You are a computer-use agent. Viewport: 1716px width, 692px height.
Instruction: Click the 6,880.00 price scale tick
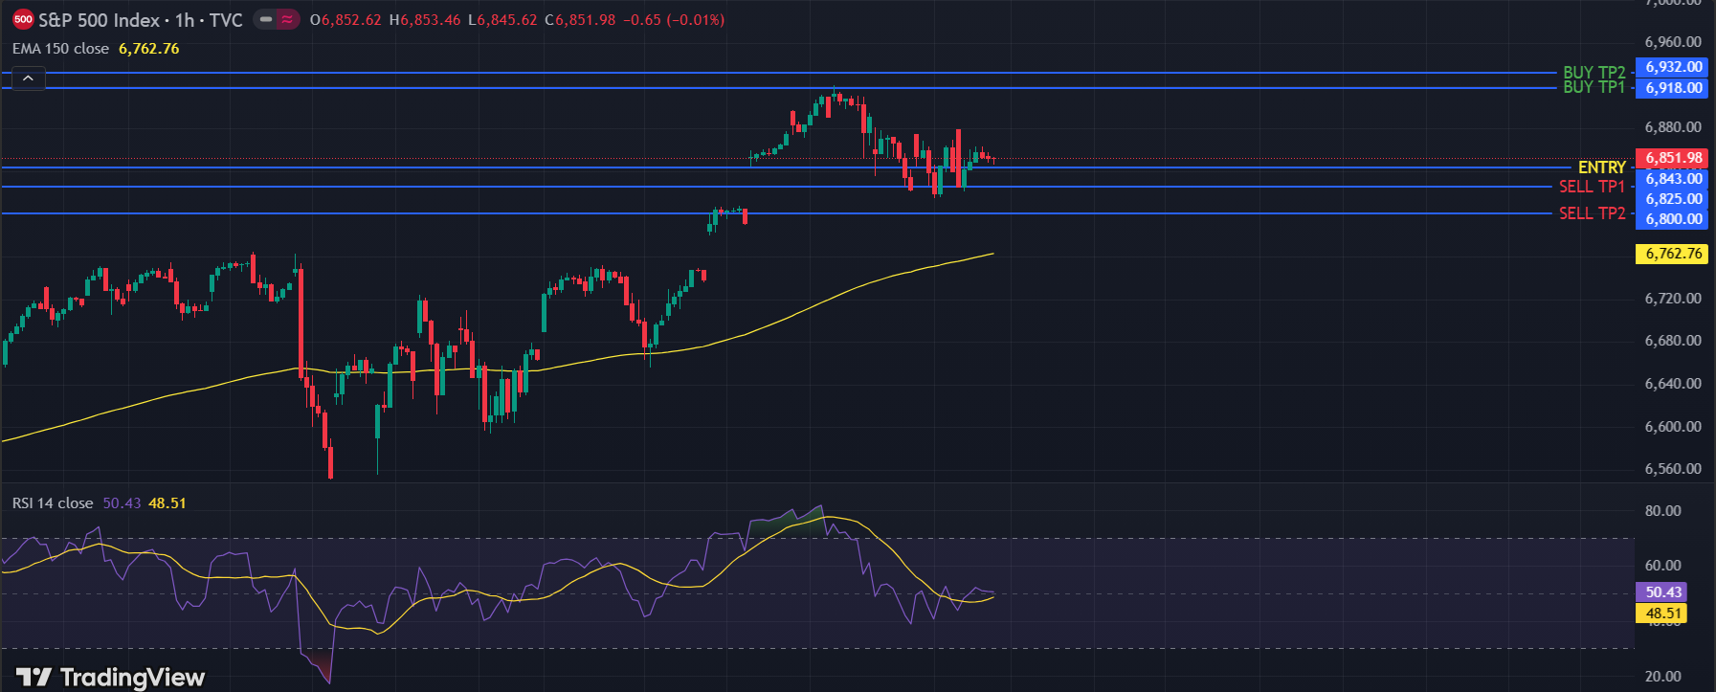tap(1672, 127)
